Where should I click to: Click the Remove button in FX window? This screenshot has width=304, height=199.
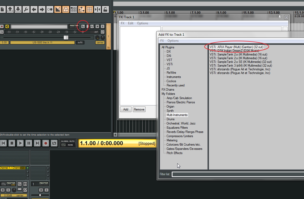(139, 109)
